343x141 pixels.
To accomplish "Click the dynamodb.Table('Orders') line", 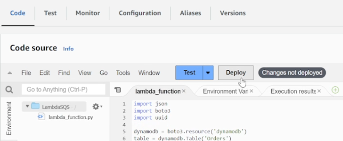I will click(x=183, y=139).
